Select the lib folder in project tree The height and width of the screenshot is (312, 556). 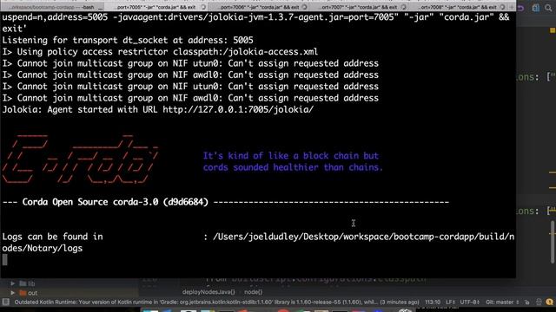[x=27, y=283]
